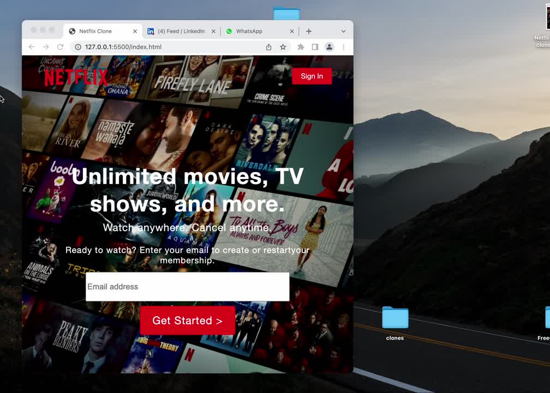Click the green maximize window button
The width and height of the screenshot is (550, 393).
pyautogui.click(x=52, y=30)
